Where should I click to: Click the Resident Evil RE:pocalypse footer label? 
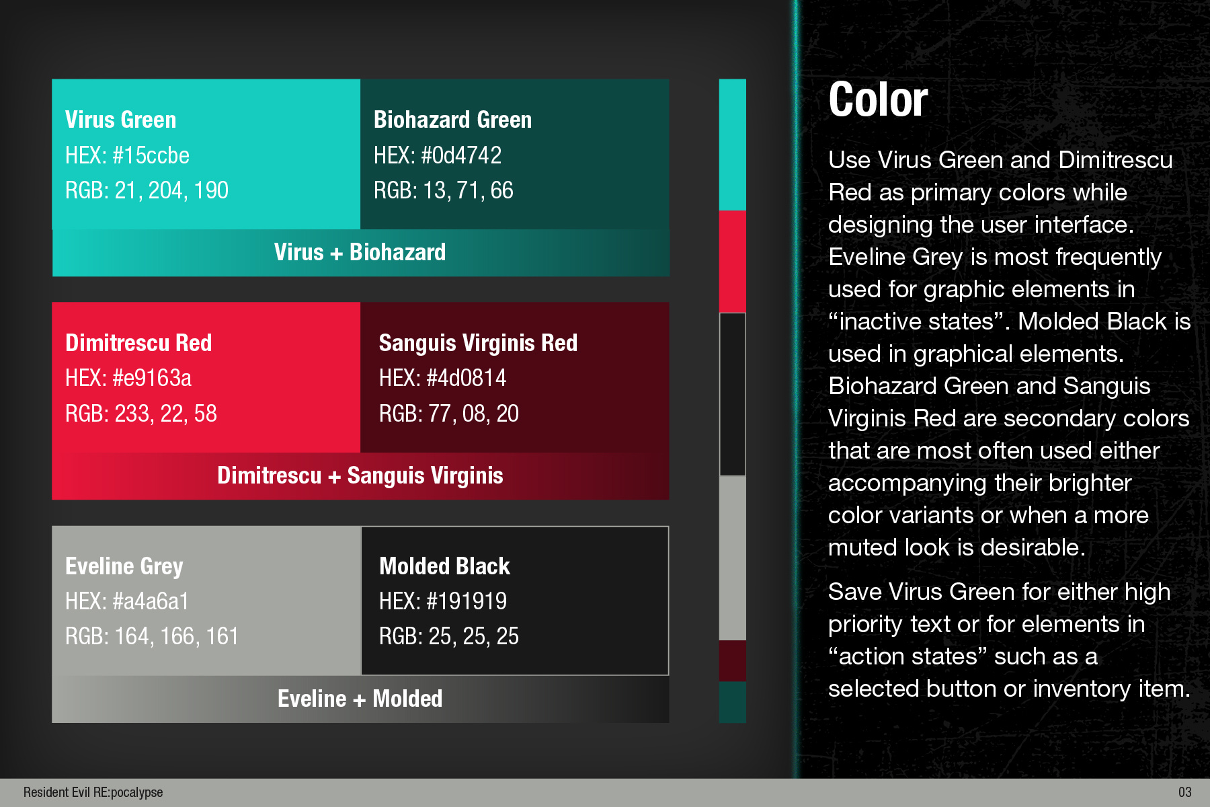click(x=93, y=792)
